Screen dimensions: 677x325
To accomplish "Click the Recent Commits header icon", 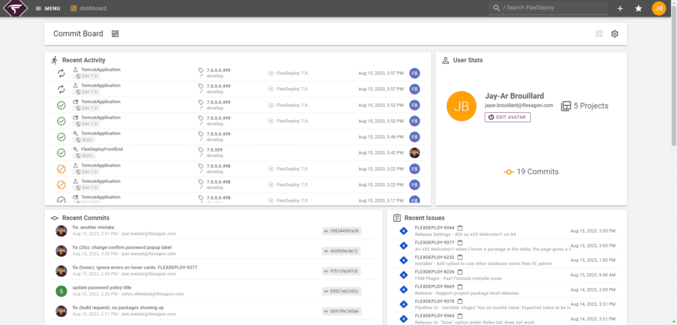I will point(54,218).
